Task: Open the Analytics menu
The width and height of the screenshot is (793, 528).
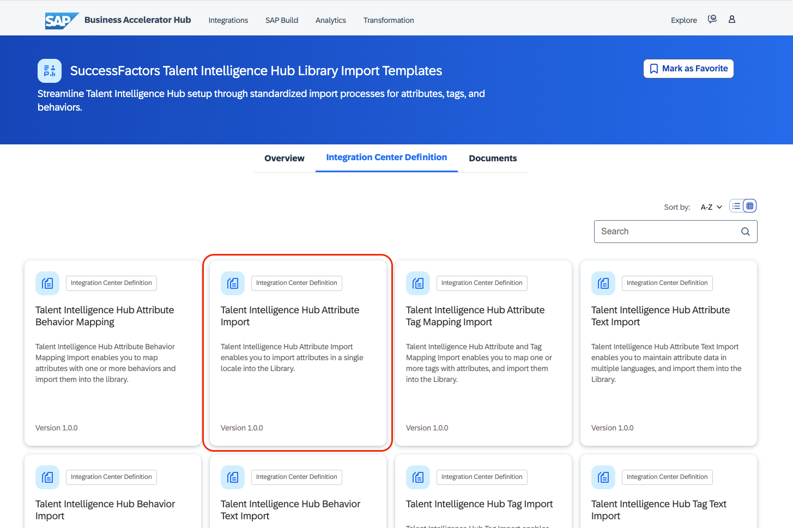Action: pos(331,21)
